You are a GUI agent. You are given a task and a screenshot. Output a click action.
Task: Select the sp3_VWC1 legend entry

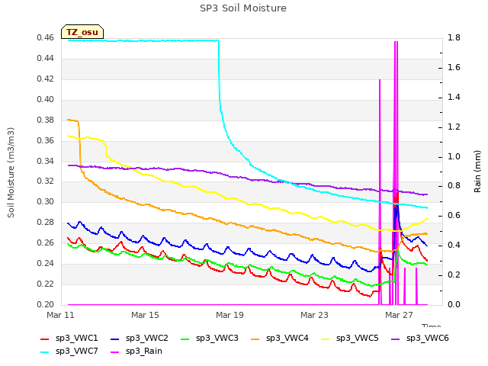pyautogui.click(x=69, y=339)
